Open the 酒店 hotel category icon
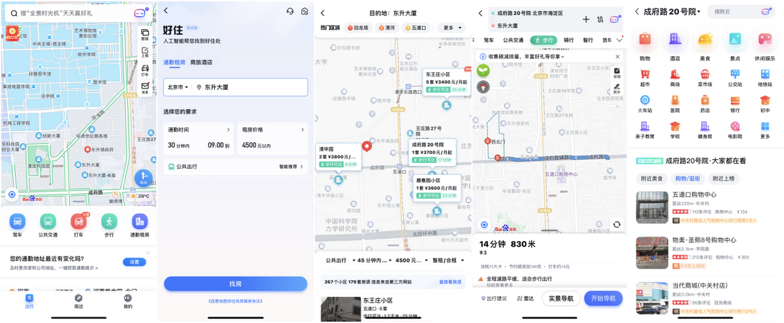 [675, 46]
